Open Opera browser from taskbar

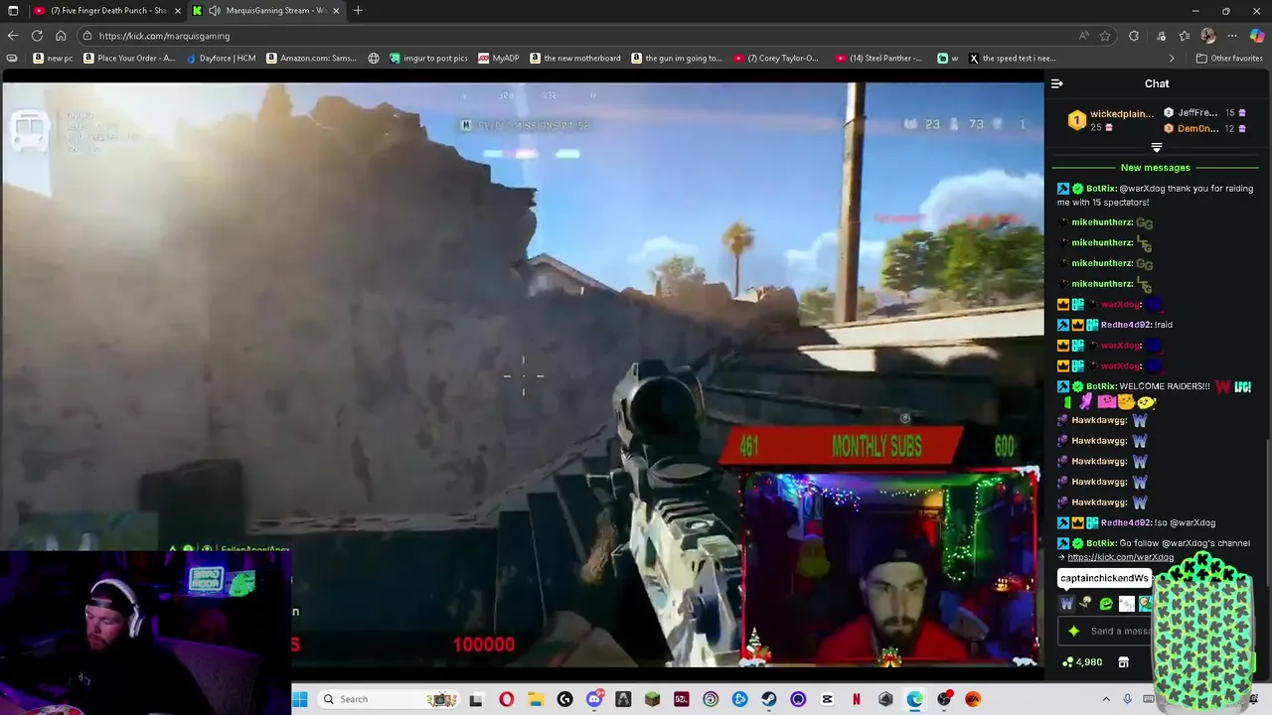click(507, 699)
